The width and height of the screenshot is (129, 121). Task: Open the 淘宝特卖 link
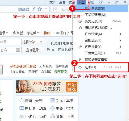pyautogui.click(x=61, y=72)
